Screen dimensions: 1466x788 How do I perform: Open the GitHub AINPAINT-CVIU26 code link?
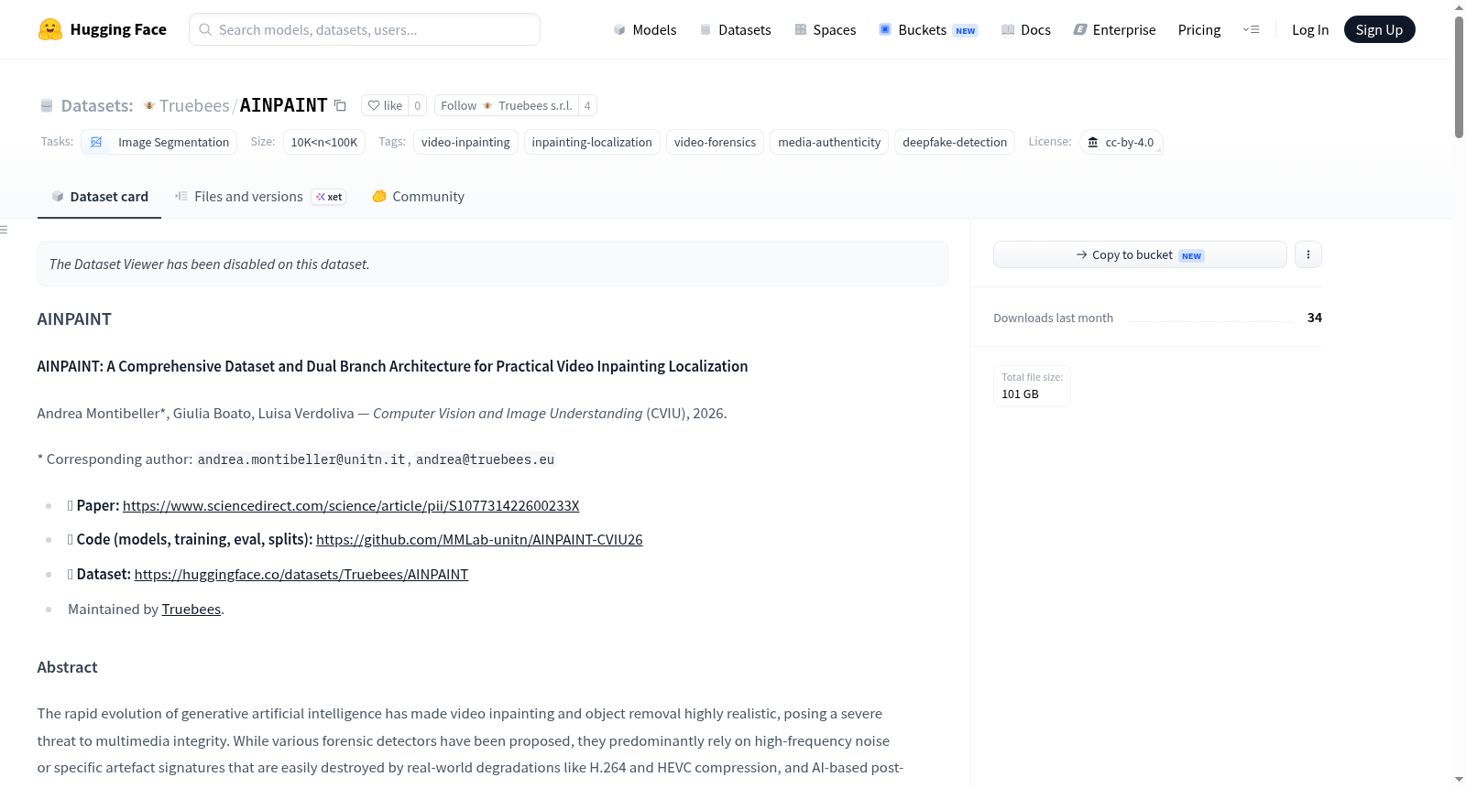[x=479, y=540]
